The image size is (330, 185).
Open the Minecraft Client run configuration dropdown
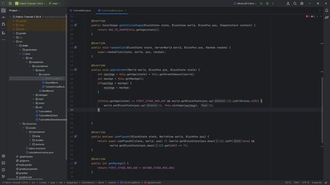(245, 4)
